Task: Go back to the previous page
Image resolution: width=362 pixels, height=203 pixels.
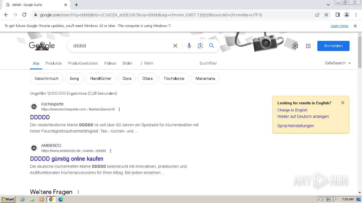Action: [6, 15]
